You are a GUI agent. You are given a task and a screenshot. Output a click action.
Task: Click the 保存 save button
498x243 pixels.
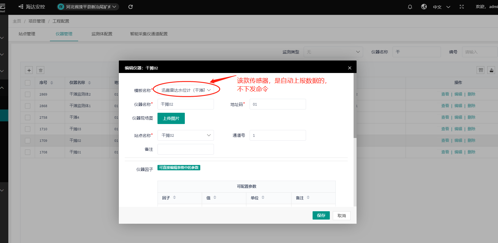(x=321, y=215)
